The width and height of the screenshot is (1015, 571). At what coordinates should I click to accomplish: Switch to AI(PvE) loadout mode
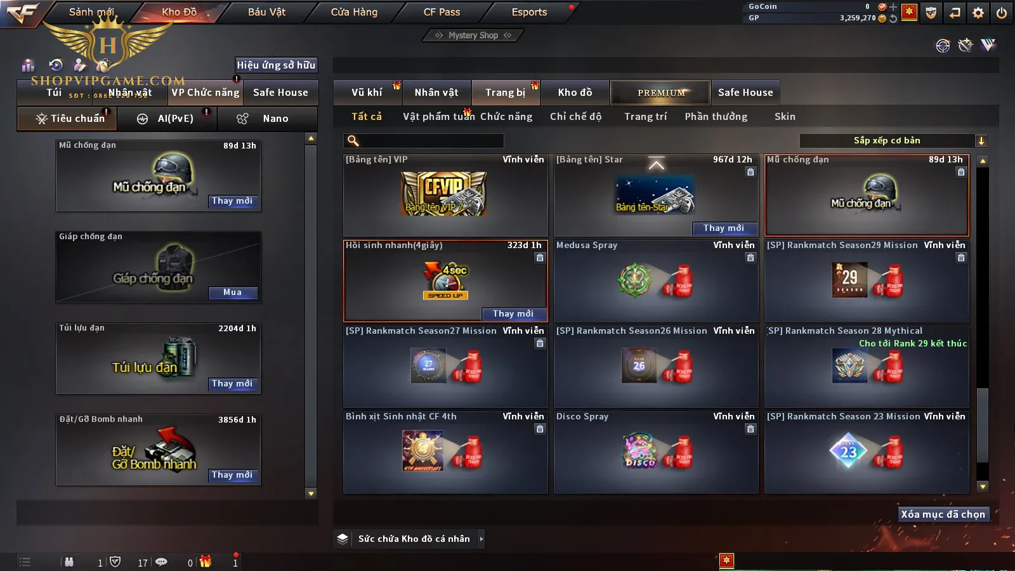tap(167, 119)
